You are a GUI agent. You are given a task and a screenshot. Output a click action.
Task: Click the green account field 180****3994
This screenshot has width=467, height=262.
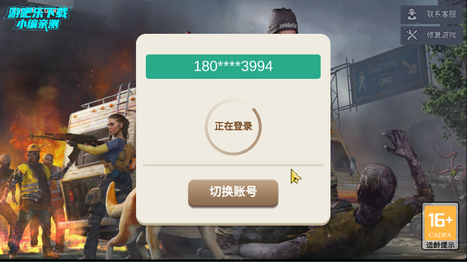233,67
